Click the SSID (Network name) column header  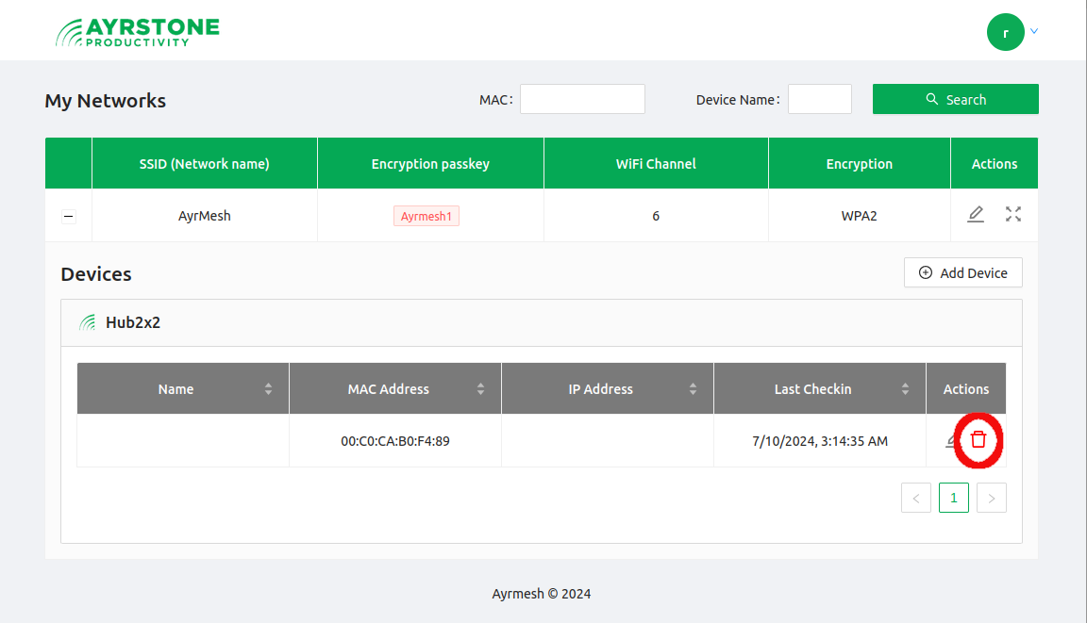click(x=205, y=163)
